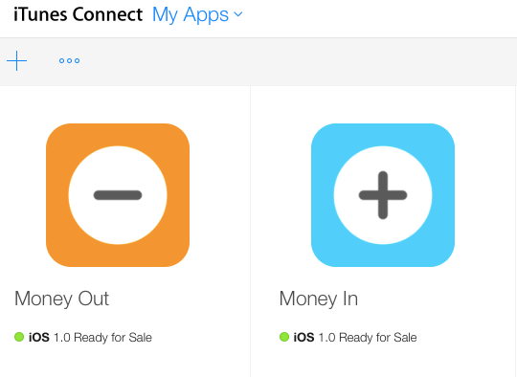The height and width of the screenshot is (377, 517).
Task: Open the Money In app name link
Action: 319,299
